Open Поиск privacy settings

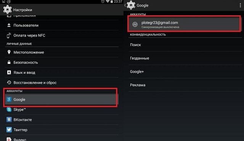[x=185, y=45]
